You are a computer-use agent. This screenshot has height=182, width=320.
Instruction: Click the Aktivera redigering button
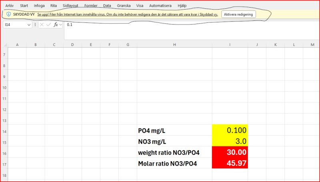[238, 14]
